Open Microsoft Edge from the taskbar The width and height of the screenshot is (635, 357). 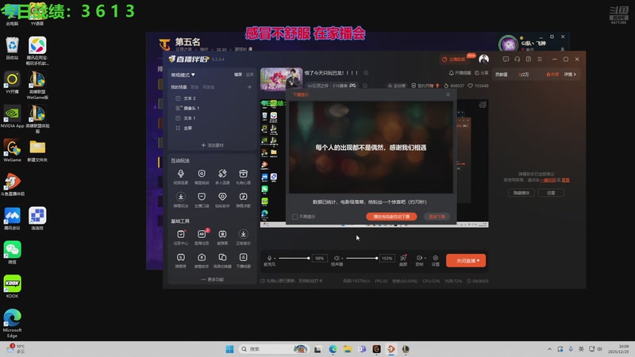[x=333, y=349]
